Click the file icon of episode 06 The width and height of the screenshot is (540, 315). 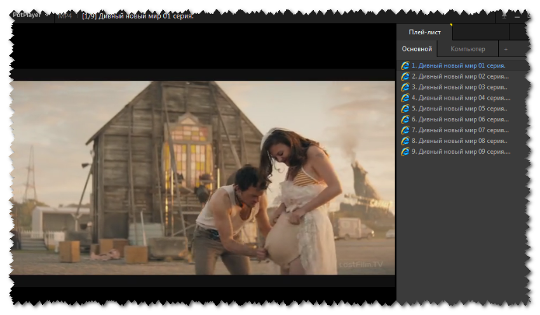click(x=405, y=119)
